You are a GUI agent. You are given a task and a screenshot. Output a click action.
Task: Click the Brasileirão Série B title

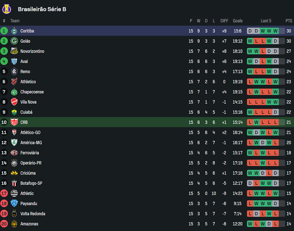point(42,9)
